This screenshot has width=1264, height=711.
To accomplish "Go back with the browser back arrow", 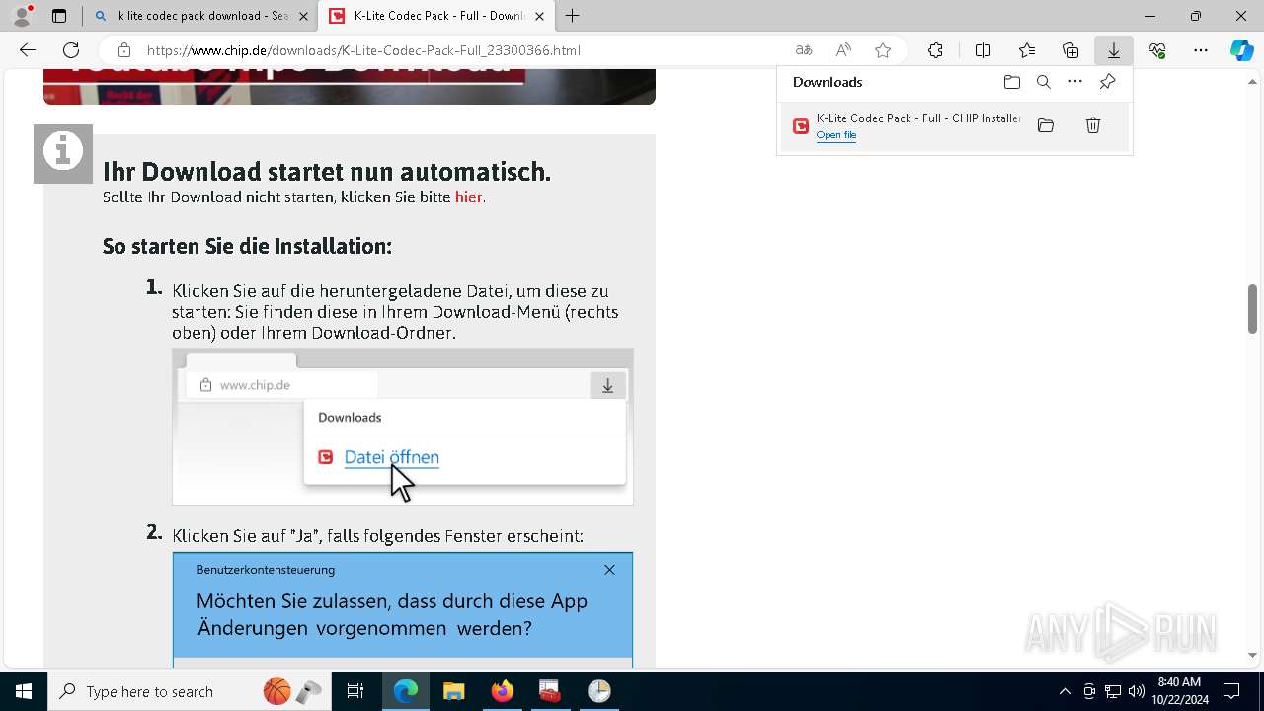I will coord(28,50).
